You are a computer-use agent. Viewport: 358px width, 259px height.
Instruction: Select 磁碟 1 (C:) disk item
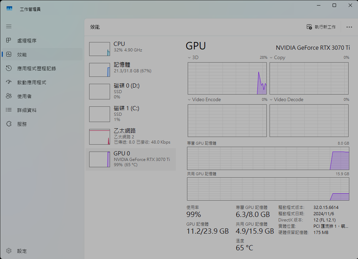click(131, 114)
